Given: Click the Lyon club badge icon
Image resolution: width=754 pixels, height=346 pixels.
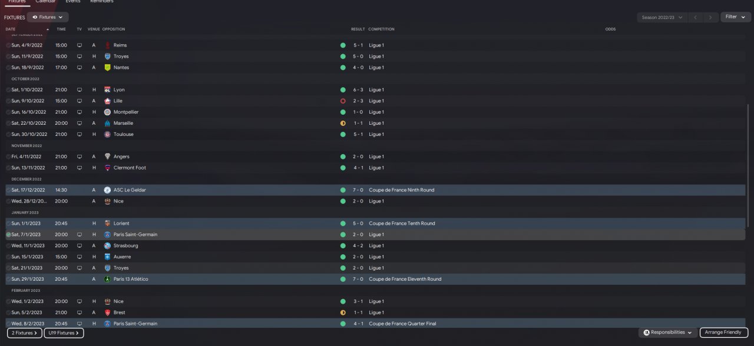Looking at the screenshot, I should [107, 90].
